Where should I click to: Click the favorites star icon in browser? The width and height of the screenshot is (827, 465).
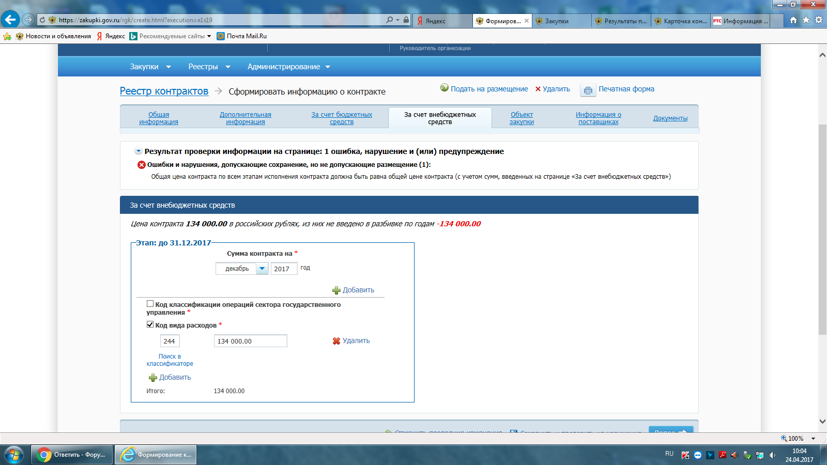[x=806, y=20]
